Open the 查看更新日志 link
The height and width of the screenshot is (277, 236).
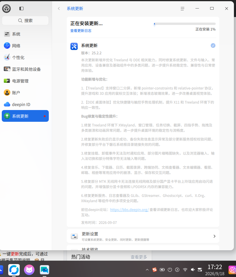[81, 31]
